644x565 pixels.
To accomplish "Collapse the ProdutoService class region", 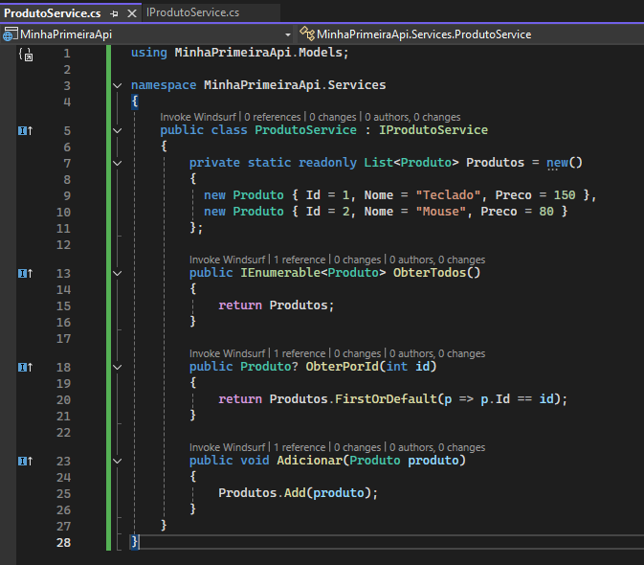I will pyautogui.click(x=118, y=131).
